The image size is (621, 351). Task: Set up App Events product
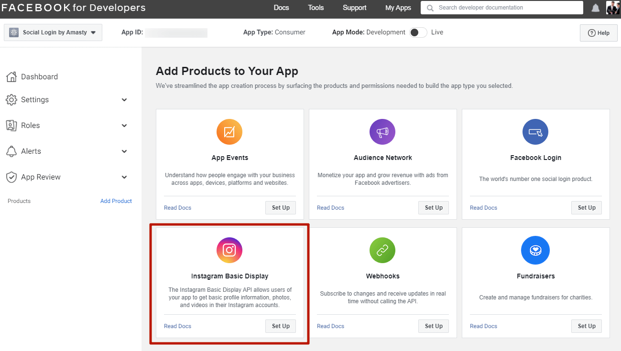click(x=281, y=208)
